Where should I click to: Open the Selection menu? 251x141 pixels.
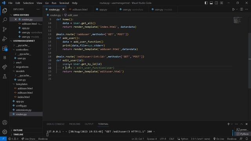click(x=28, y=3)
